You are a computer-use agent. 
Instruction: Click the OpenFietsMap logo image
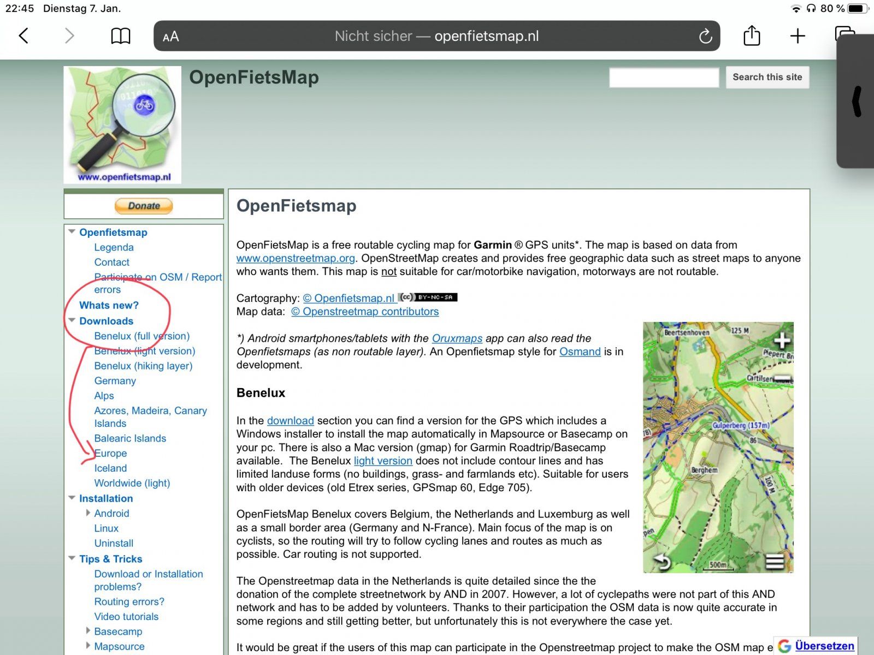click(122, 125)
